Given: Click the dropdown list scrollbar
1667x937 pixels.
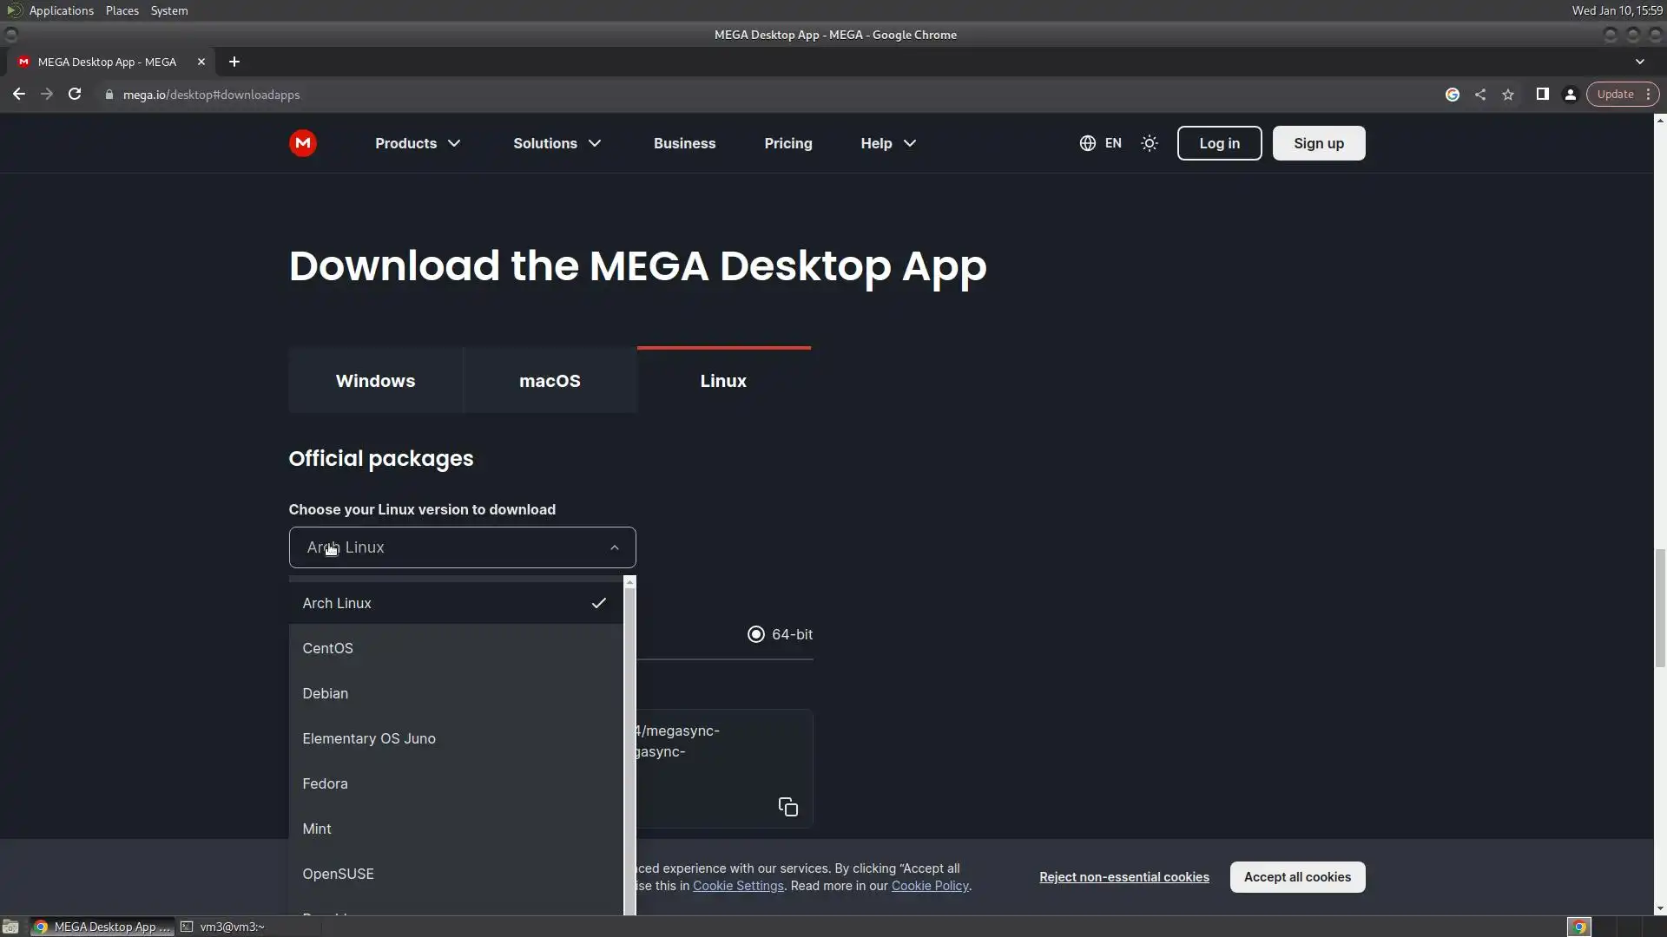Looking at the screenshot, I should (x=629, y=746).
